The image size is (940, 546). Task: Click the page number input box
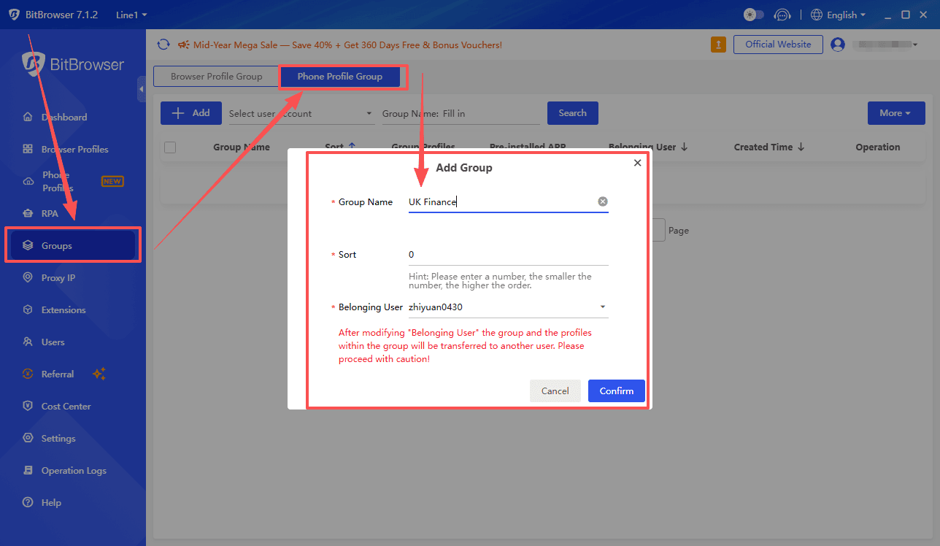(658, 230)
